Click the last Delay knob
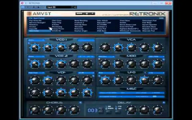Viewport: 192px width, 120px height. click(157, 110)
